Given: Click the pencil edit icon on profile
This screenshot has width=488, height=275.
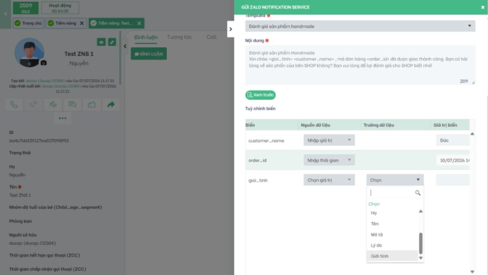Looking at the screenshot, I should (x=112, y=42).
